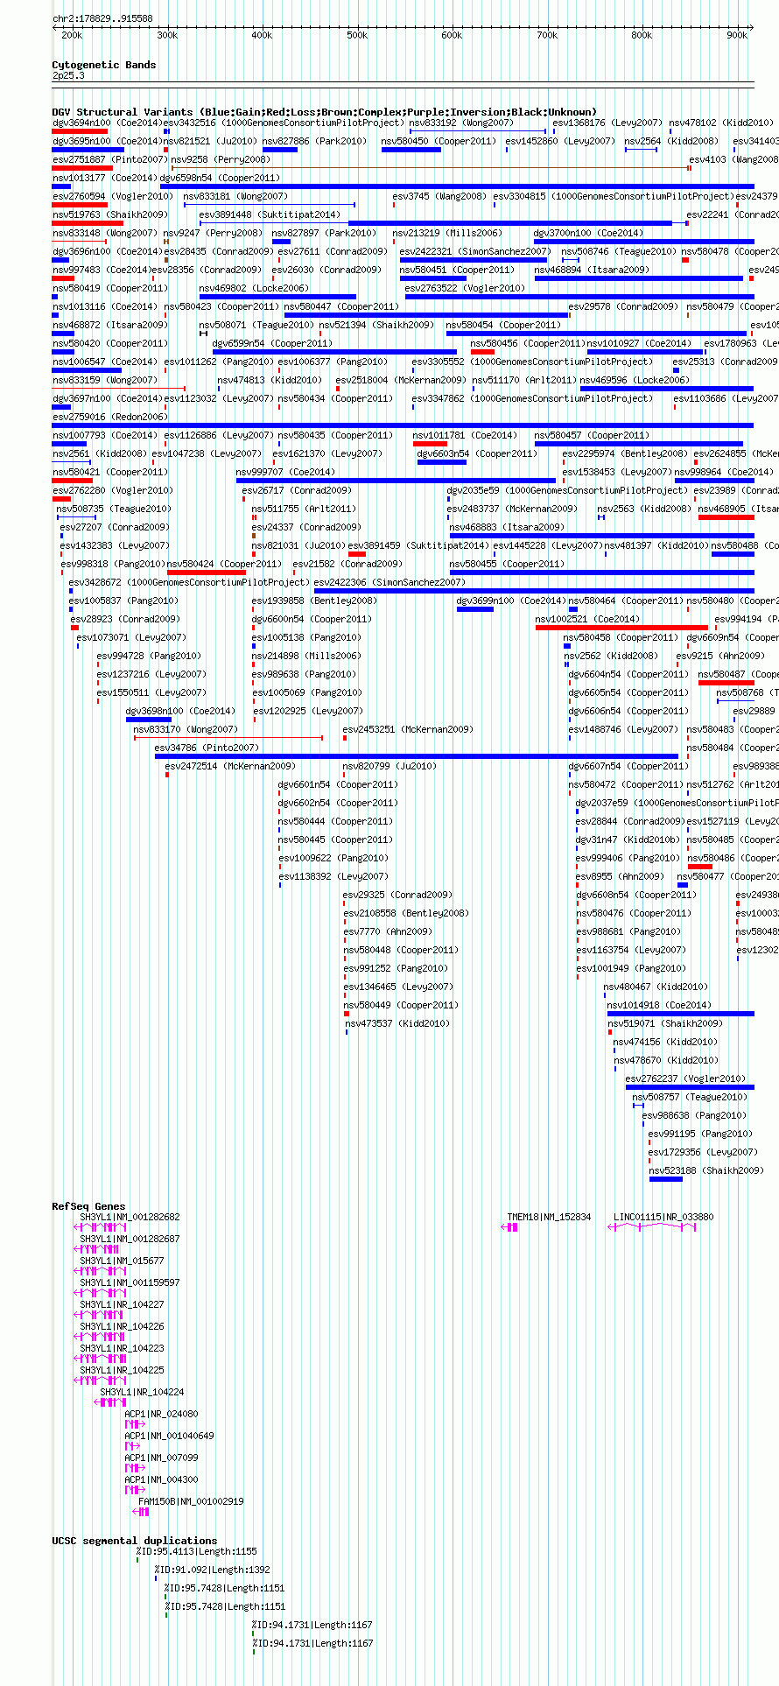Click variant esv1368176 (Levy2007)
This screenshot has height=1686, width=779.
tap(608, 123)
